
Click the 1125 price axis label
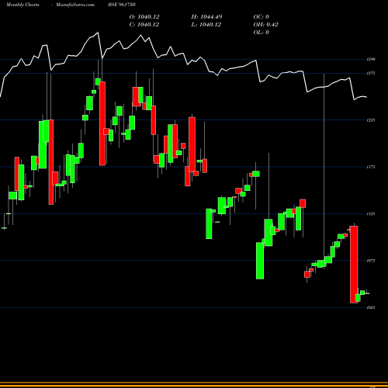coord(371,213)
